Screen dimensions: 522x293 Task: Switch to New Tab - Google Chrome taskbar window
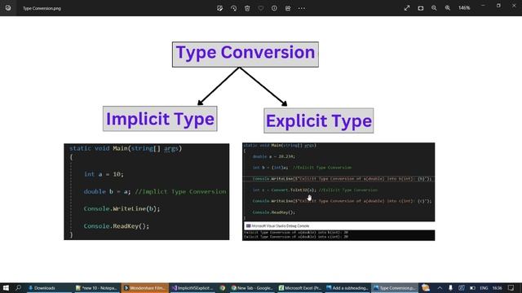252,288
